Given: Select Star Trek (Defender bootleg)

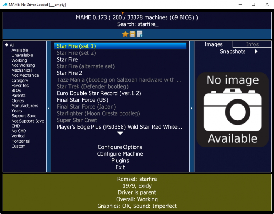Looking at the screenshot, I should 120,86.
